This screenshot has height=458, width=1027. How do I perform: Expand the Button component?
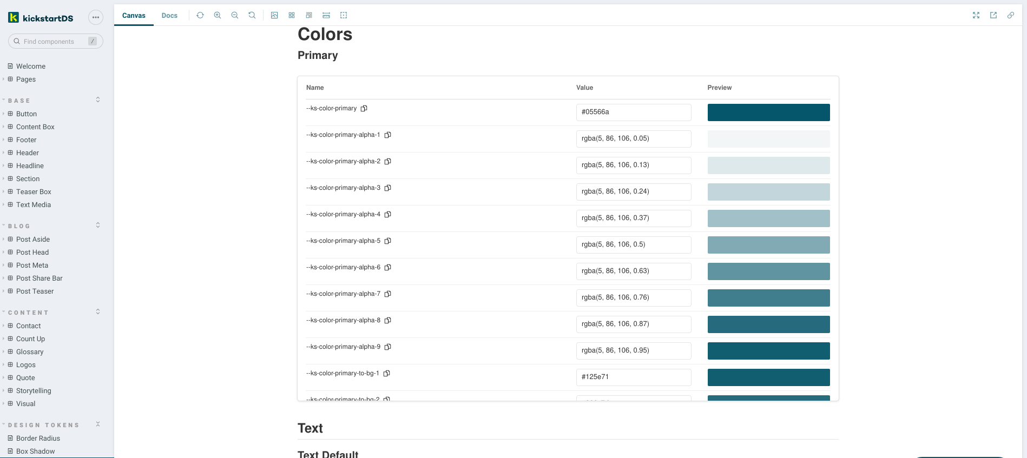[27, 114]
